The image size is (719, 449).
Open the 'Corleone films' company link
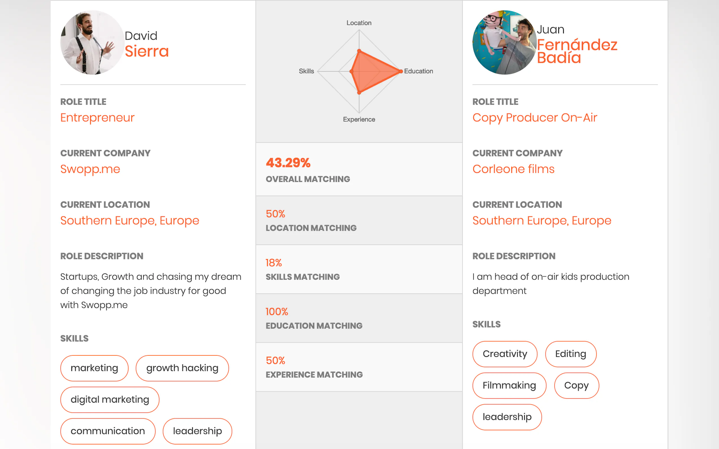[x=513, y=169]
